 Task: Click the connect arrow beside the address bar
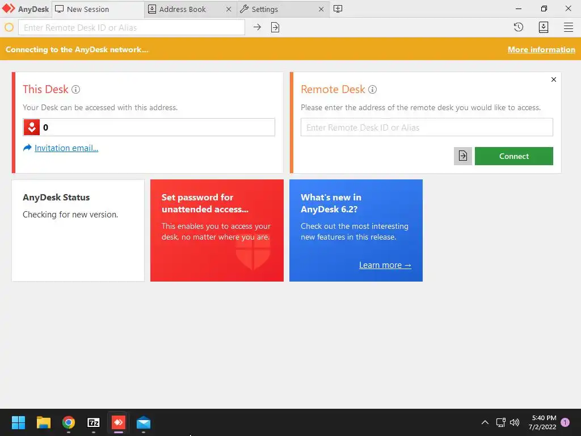coord(257,27)
